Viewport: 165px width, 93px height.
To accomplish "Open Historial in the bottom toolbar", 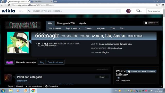I will [19, 86].
